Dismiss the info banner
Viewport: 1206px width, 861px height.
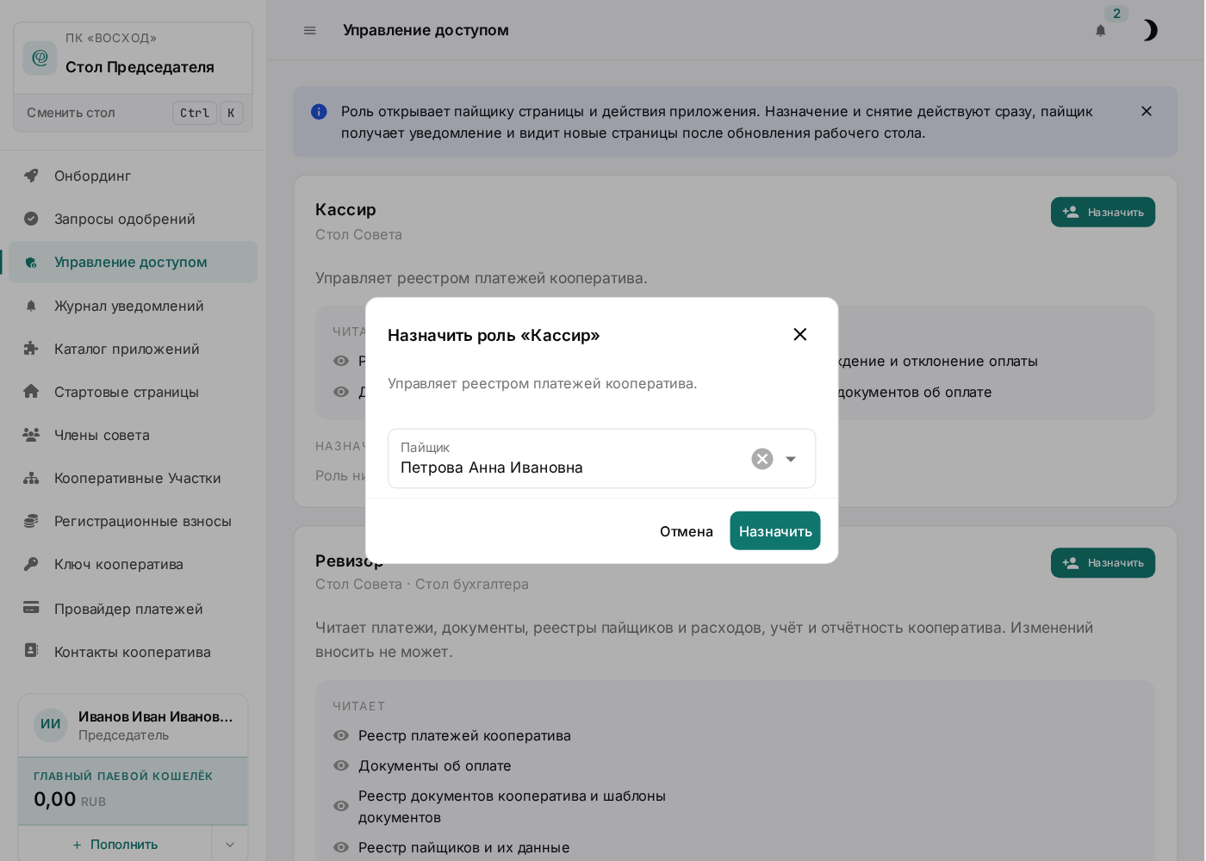click(x=1147, y=111)
